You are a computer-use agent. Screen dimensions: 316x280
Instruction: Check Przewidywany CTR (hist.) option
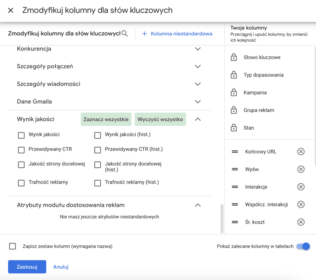click(x=98, y=150)
